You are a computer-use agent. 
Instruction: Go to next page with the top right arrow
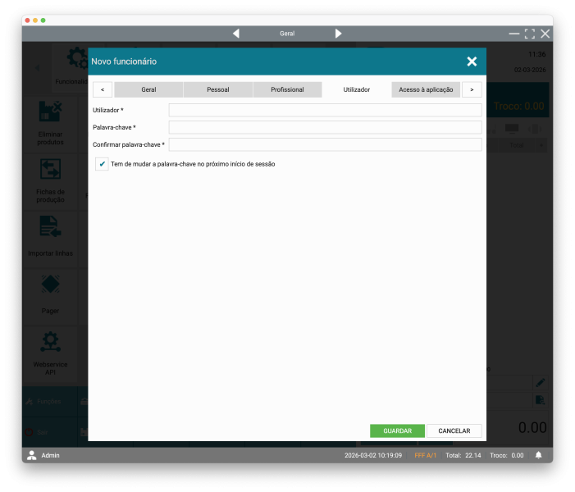[338, 34]
